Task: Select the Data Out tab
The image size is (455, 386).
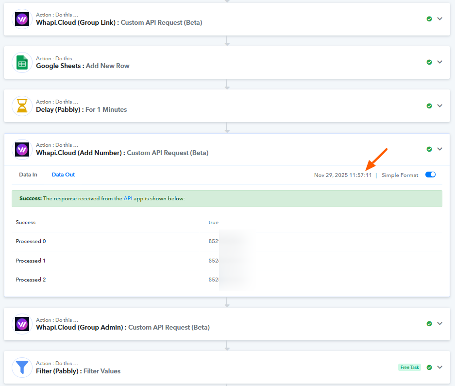Action: point(63,175)
